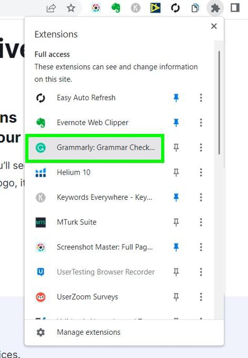Click the Easy Auto Refresh toolbar icon
Screen dimensions: 248x358
click(175, 8)
